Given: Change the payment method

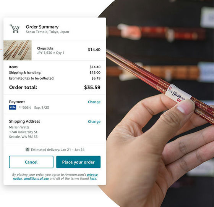Looking at the screenshot, I should (x=94, y=102).
